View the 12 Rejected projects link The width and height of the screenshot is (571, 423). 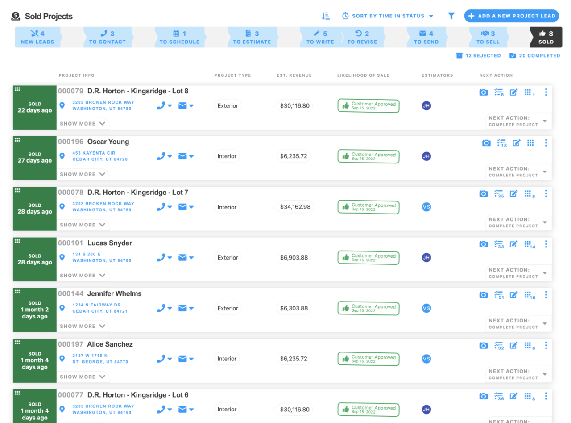click(x=478, y=56)
